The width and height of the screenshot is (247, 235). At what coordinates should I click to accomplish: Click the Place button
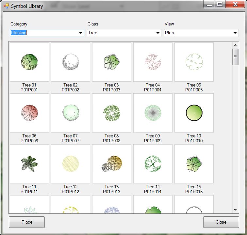(27, 222)
